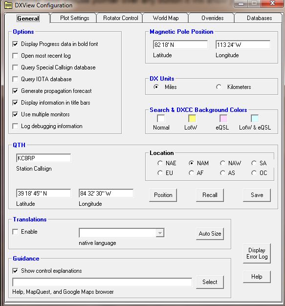Enable Open most recent log
This screenshot has width=285, height=306.
click(x=15, y=56)
